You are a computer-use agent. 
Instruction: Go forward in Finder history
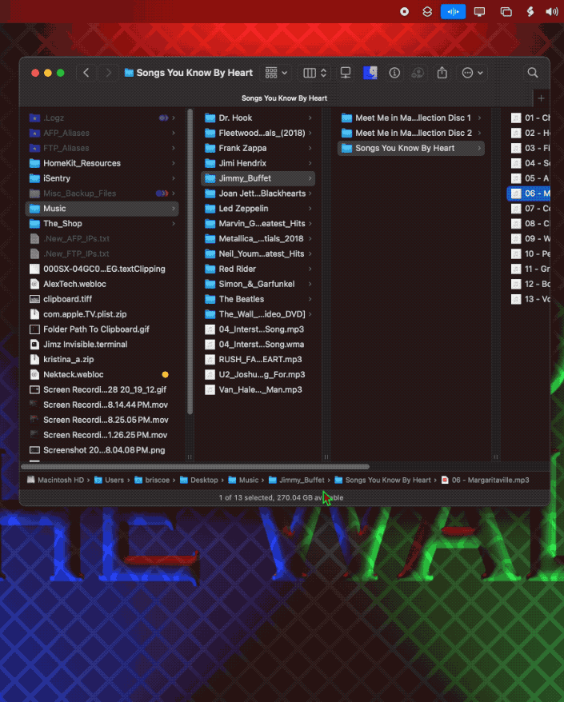pos(108,73)
